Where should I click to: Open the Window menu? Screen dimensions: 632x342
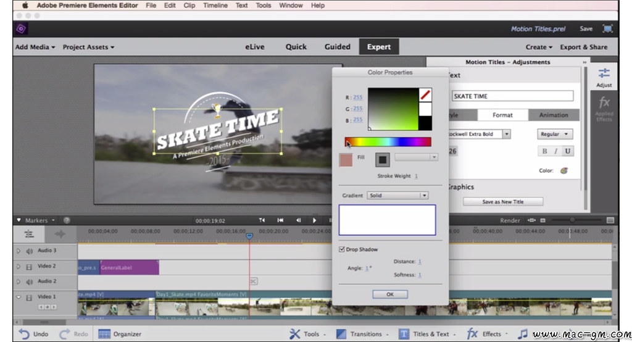(291, 5)
